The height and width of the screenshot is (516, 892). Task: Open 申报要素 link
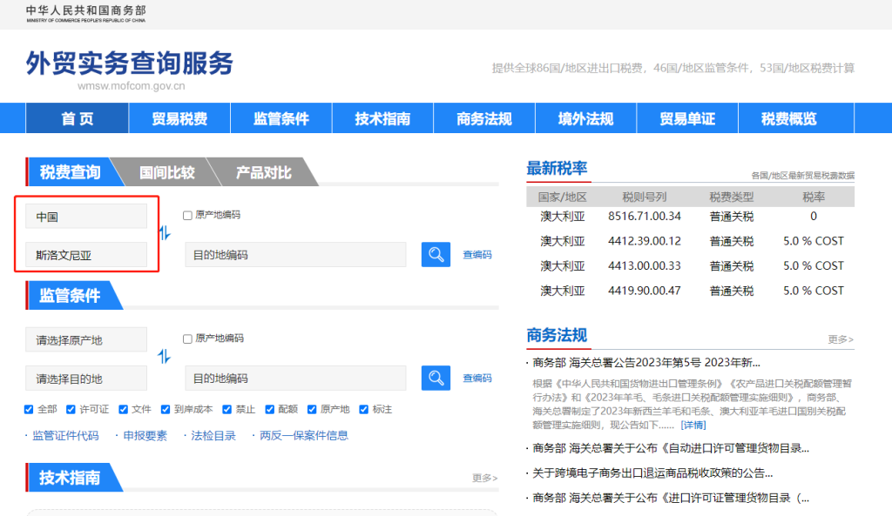(145, 436)
